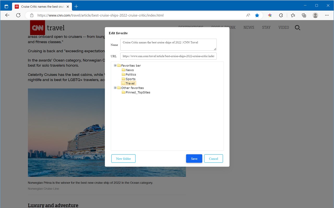334x208 pixels.
Task: Open the tab actions menu icon
Action: (x=6, y=6)
